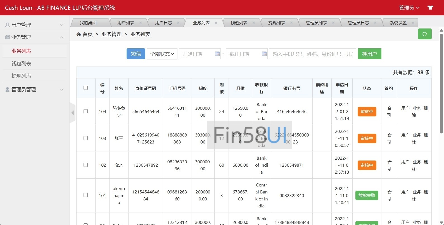Screen dimensions: 444x225
Task: Open the 全部状态 status dropdown
Action: pyautogui.click(x=162, y=54)
